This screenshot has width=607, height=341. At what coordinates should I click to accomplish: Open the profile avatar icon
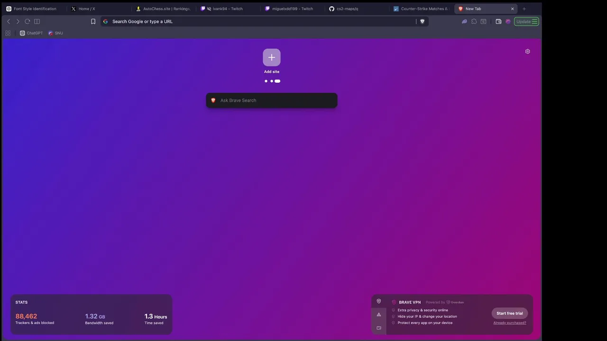pos(508,21)
